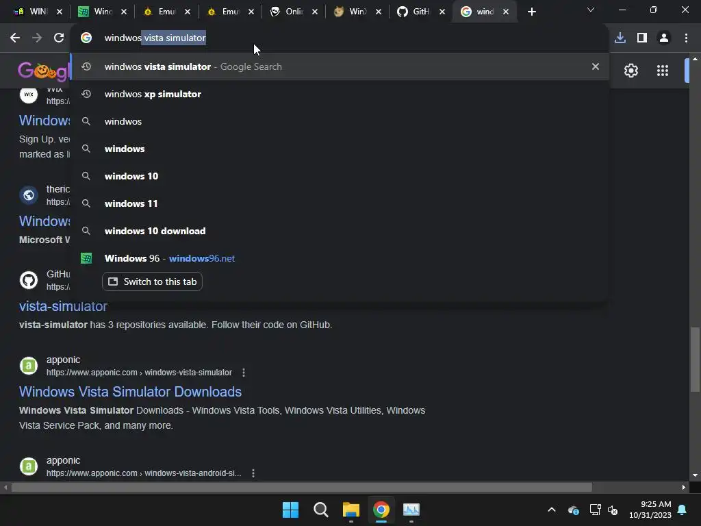Switch to the WinX tab

pos(351,12)
